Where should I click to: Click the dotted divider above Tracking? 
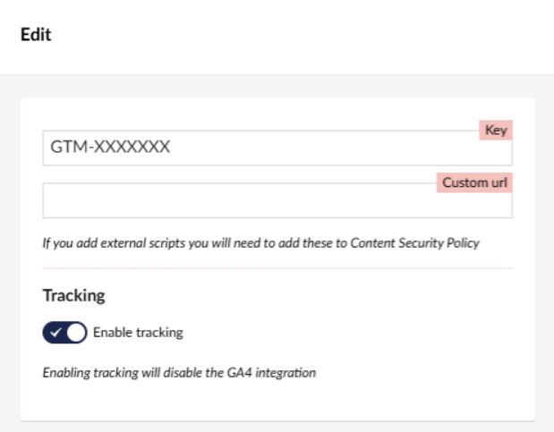[277, 267]
